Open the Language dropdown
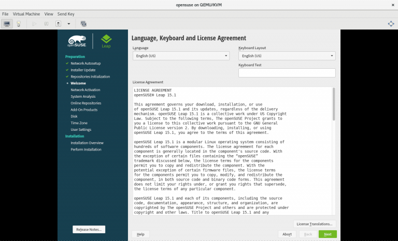Image resolution: width=398 pixels, height=241 pixels. pyautogui.click(x=181, y=56)
